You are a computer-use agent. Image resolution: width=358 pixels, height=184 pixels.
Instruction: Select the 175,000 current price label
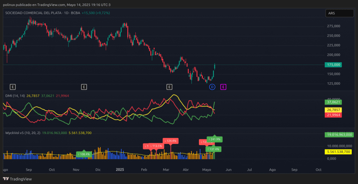click(x=334, y=65)
